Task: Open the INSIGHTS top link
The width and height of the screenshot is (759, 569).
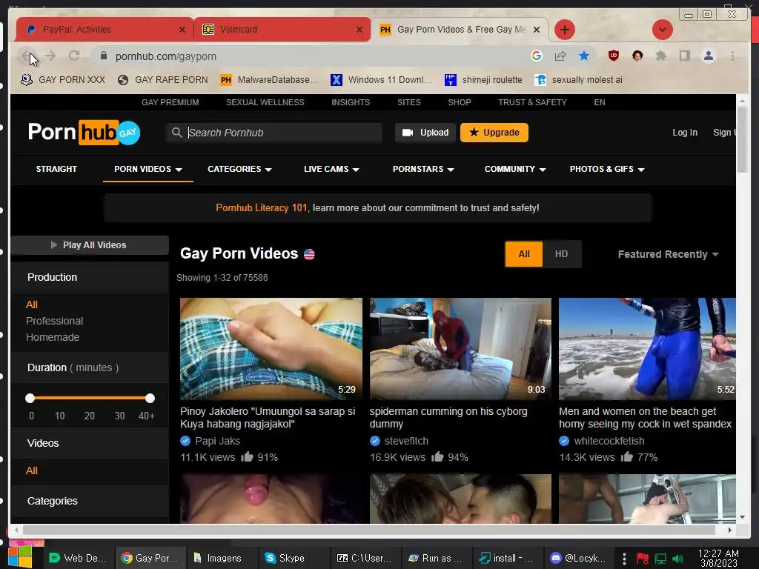Action: [x=351, y=102]
